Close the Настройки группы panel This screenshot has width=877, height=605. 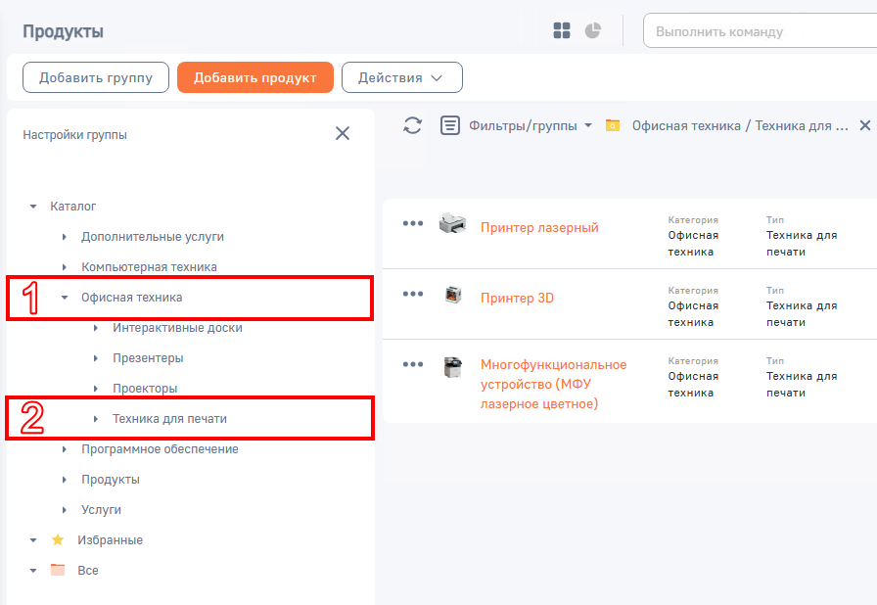[343, 133]
